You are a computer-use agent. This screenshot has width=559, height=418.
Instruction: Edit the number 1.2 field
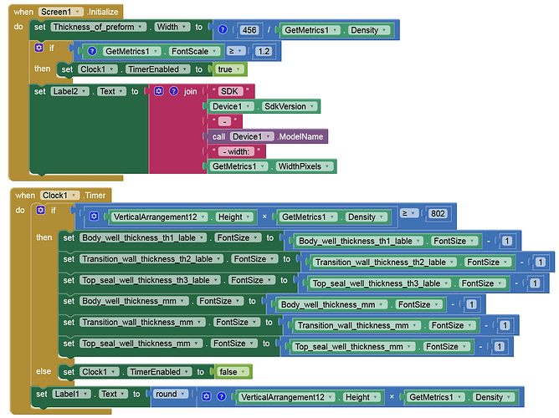(x=264, y=52)
